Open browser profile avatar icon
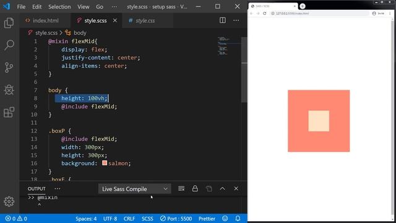The image size is (396, 223). coord(374,14)
